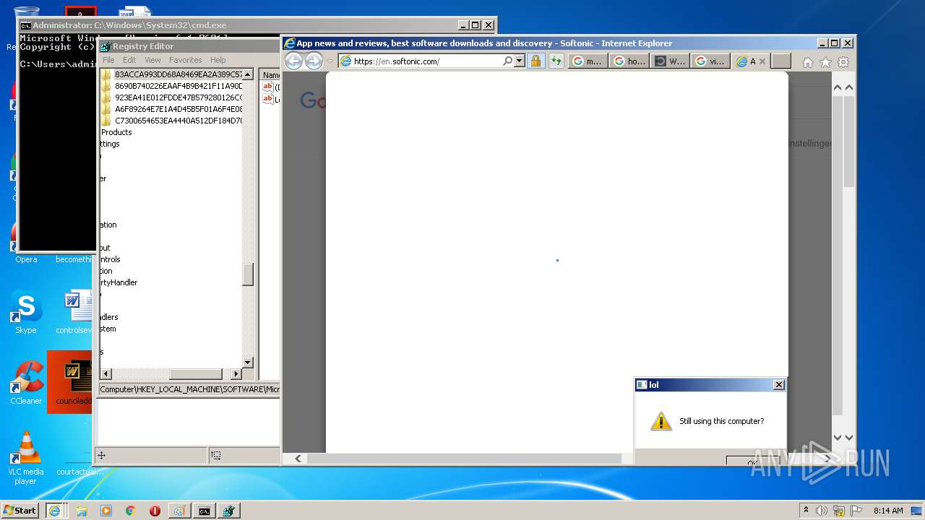Click the Name column header in registry values
The height and width of the screenshot is (520, 925).
[x=270, y=74]
